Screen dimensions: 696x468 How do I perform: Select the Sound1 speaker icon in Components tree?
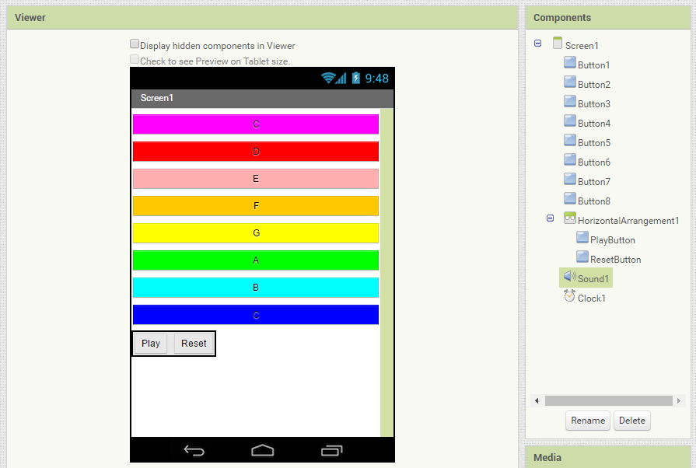(x=570, y=277)
